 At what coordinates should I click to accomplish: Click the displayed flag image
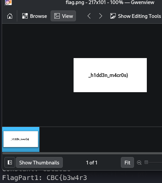[x=110, y=75]
